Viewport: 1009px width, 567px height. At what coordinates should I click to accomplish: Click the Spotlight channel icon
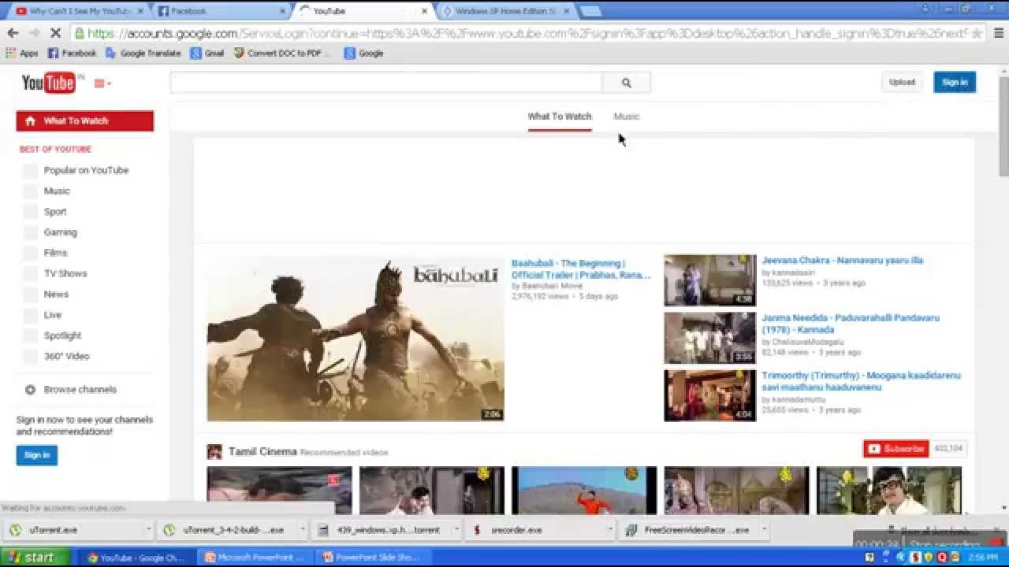click(30, 335)
